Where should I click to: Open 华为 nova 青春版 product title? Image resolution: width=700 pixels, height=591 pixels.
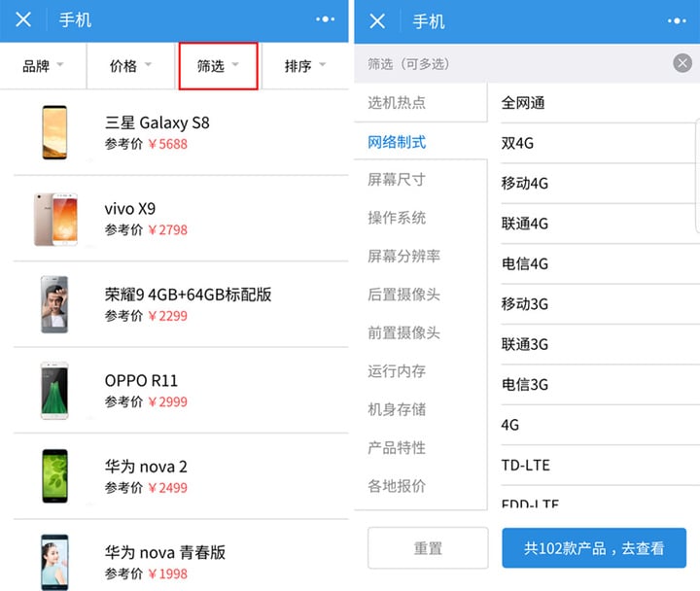pyautogui.click(x=165, y=553)
